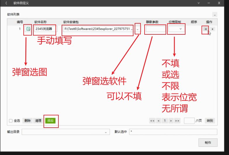
Task: Click the '..' button above the 操作 column
Action: (215, 15)
